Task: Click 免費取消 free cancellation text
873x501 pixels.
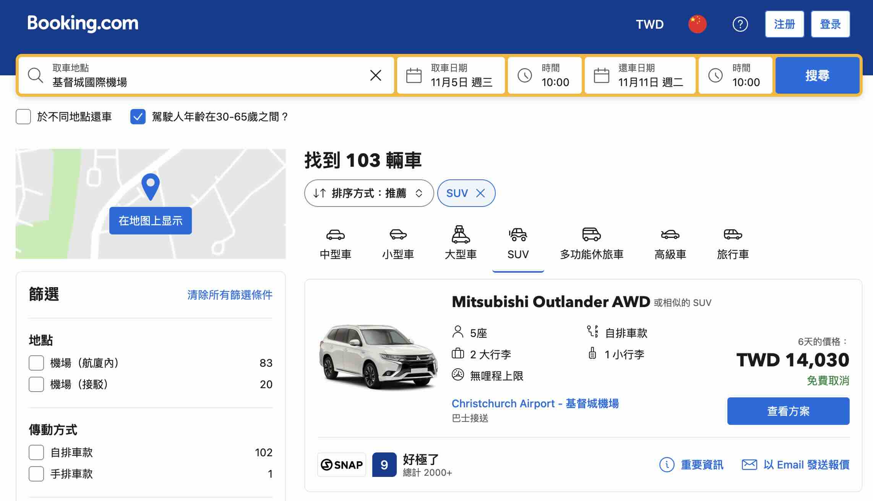Action: (x=828, y=381)
